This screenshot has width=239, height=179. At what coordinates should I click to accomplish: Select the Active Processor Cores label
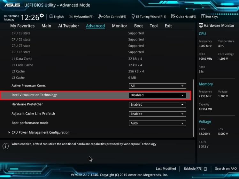pyautogui.click(x=28, y=86)
